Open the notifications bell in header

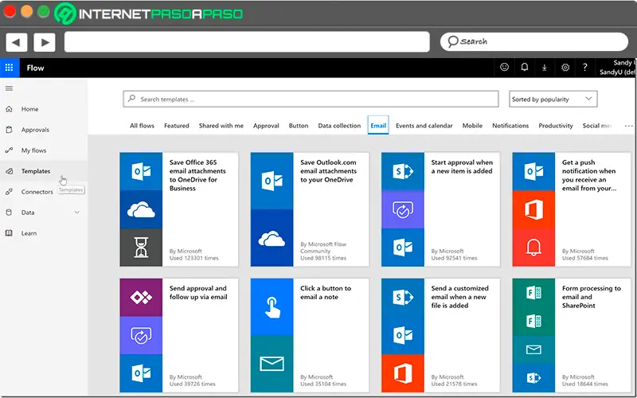525,68
